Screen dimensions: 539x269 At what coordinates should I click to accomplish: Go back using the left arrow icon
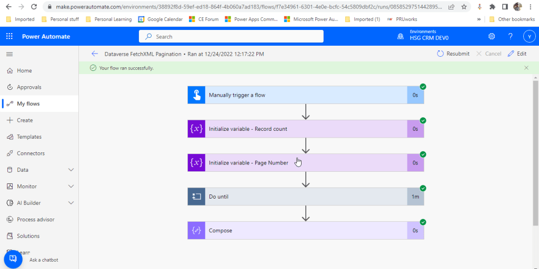click(x=95, y=54)
